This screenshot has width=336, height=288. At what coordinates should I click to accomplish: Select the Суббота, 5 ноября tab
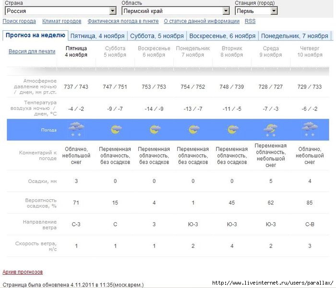tap(157, 36)
